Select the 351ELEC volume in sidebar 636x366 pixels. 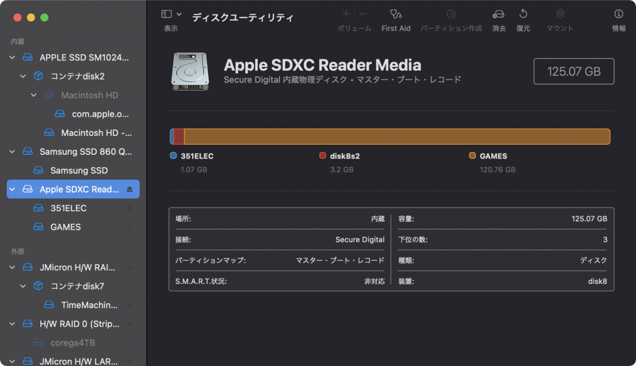tap(68, 208)
